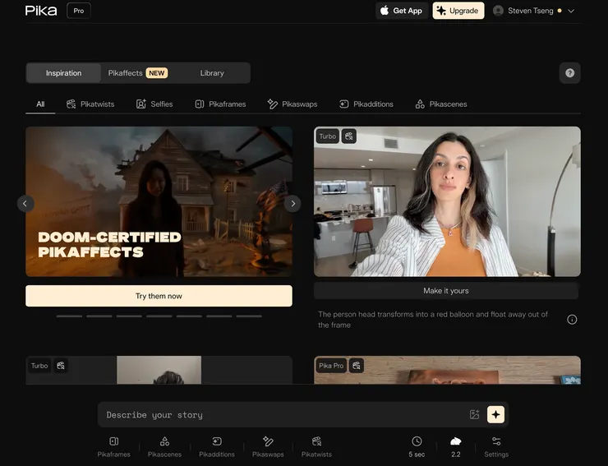Filter by Pikaframes category

click(220, 104)
